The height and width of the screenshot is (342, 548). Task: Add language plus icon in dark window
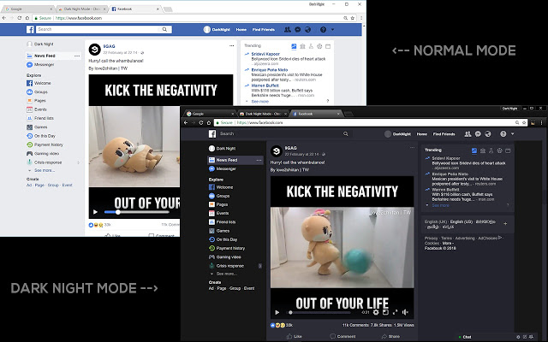point(505,224)
